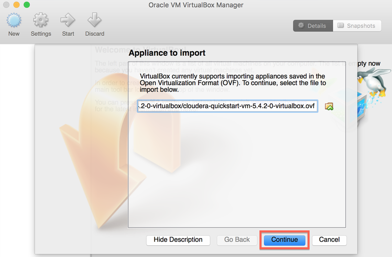The height and width of the screenshot is (257, 392).
Task: Click Continue to proceed with import
Action: (x=285, y=240)
